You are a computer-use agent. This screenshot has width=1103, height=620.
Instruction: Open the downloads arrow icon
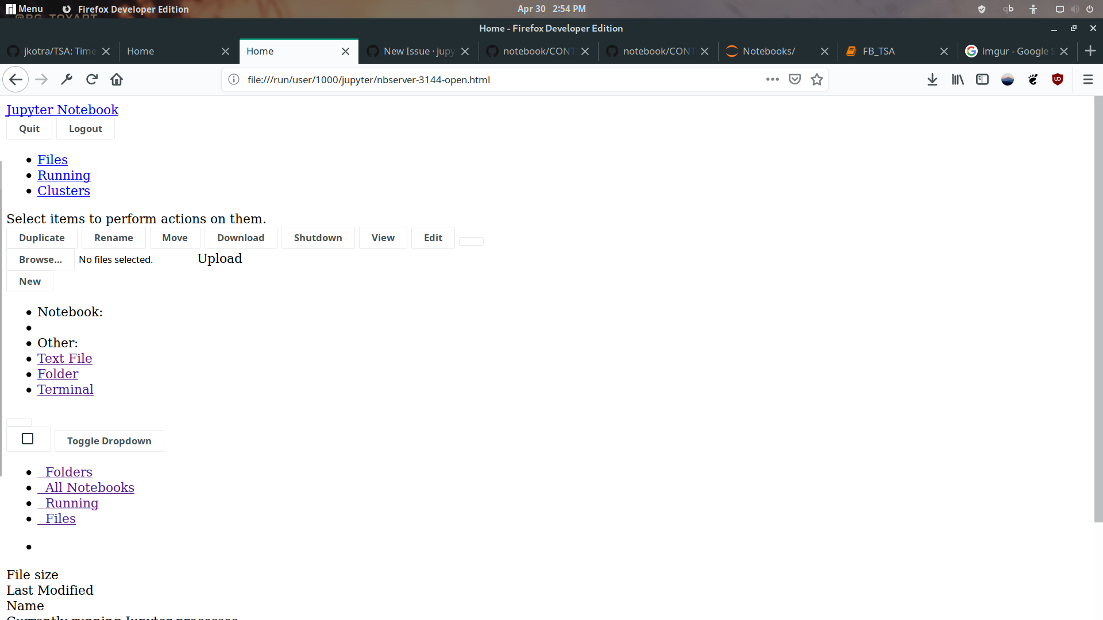932,80
